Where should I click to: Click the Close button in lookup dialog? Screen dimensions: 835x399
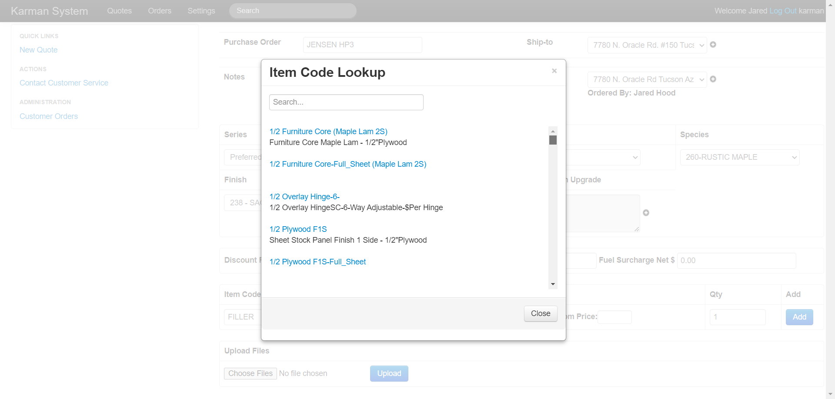click(x=541, y=313)
